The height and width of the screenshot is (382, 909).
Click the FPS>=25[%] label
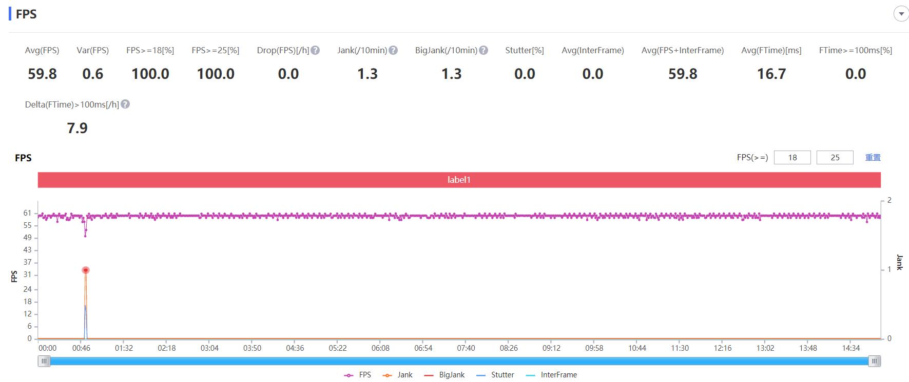pyautogui.click(x=216, y=50)
